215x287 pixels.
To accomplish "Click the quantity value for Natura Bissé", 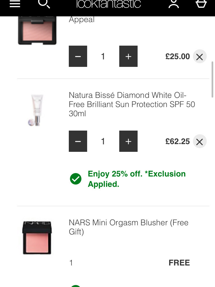I will [103, 141].
